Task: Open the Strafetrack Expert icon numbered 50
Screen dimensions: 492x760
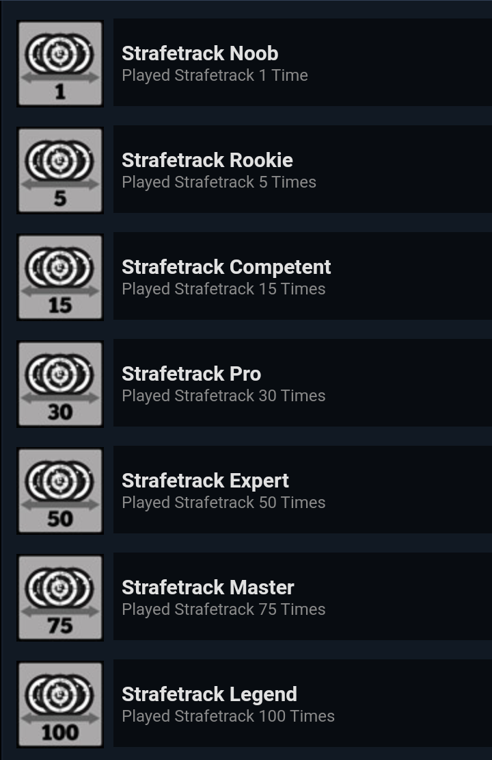Action: pos(60,491)
